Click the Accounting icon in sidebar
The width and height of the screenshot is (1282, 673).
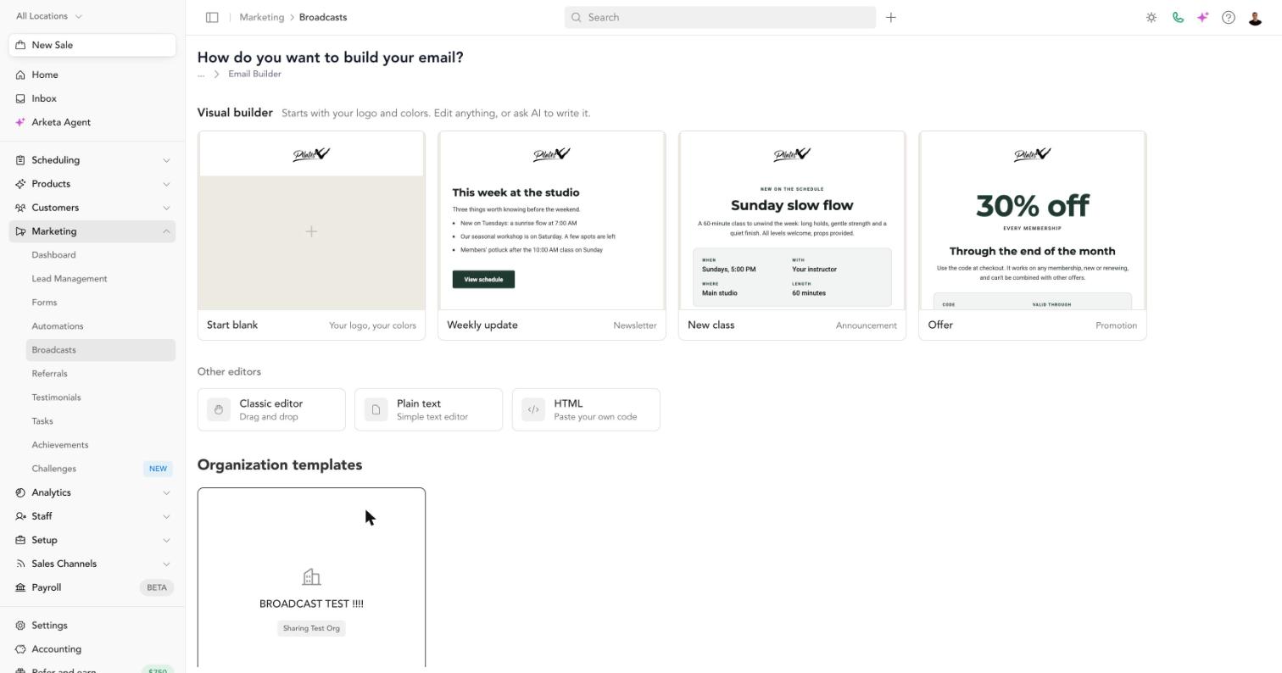[20, 649]
